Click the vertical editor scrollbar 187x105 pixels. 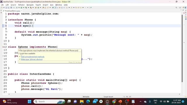[x=182, y=48]
